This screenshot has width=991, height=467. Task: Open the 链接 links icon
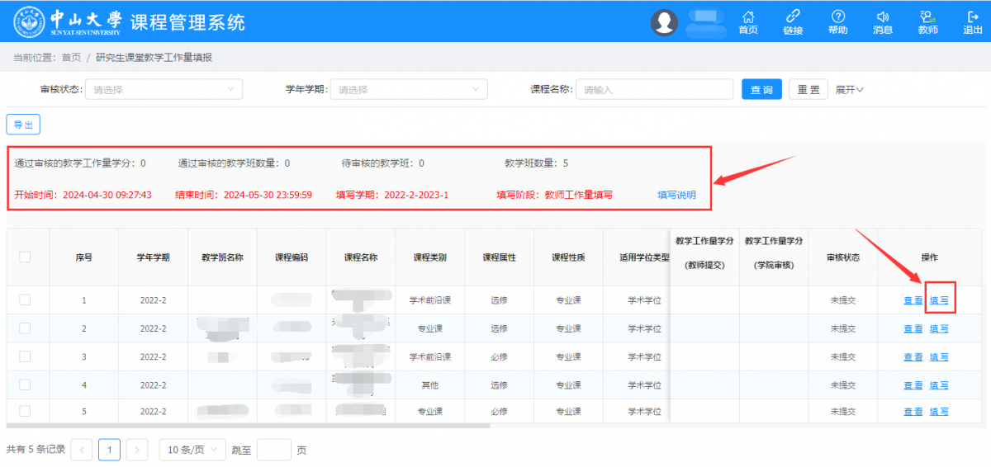pyautogui.click(x=793, y=17)
